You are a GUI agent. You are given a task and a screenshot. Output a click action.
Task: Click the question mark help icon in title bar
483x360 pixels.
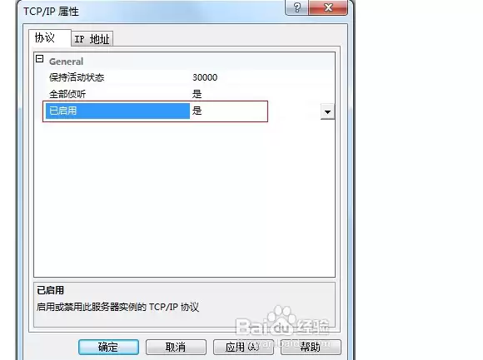point(296,7)
